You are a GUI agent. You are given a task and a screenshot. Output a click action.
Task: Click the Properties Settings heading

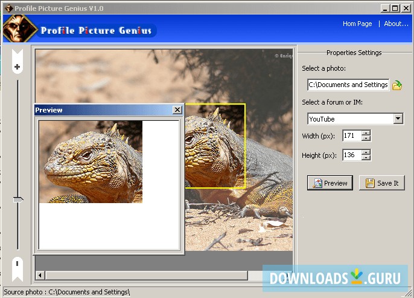(x=354, y=53)
